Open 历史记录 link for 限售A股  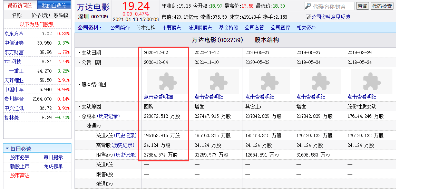(x=125, y=155)
